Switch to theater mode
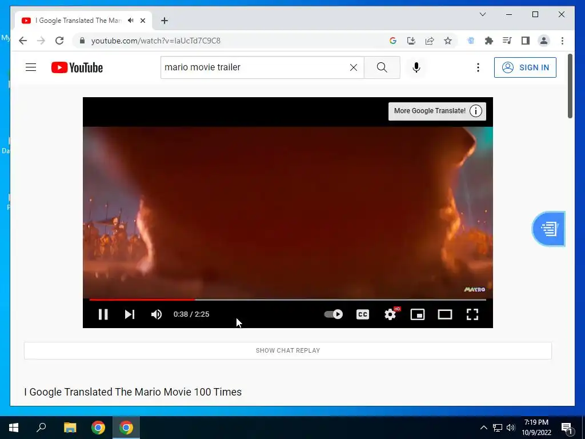This screenshot has width=585, height=439. [x=444, y=314]
